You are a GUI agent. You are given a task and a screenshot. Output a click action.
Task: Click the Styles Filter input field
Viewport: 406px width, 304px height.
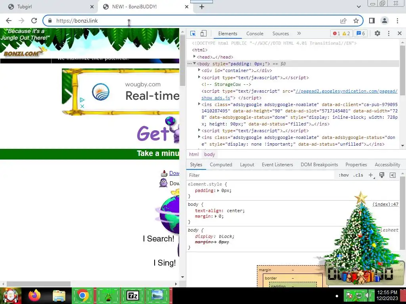[260, 175]
